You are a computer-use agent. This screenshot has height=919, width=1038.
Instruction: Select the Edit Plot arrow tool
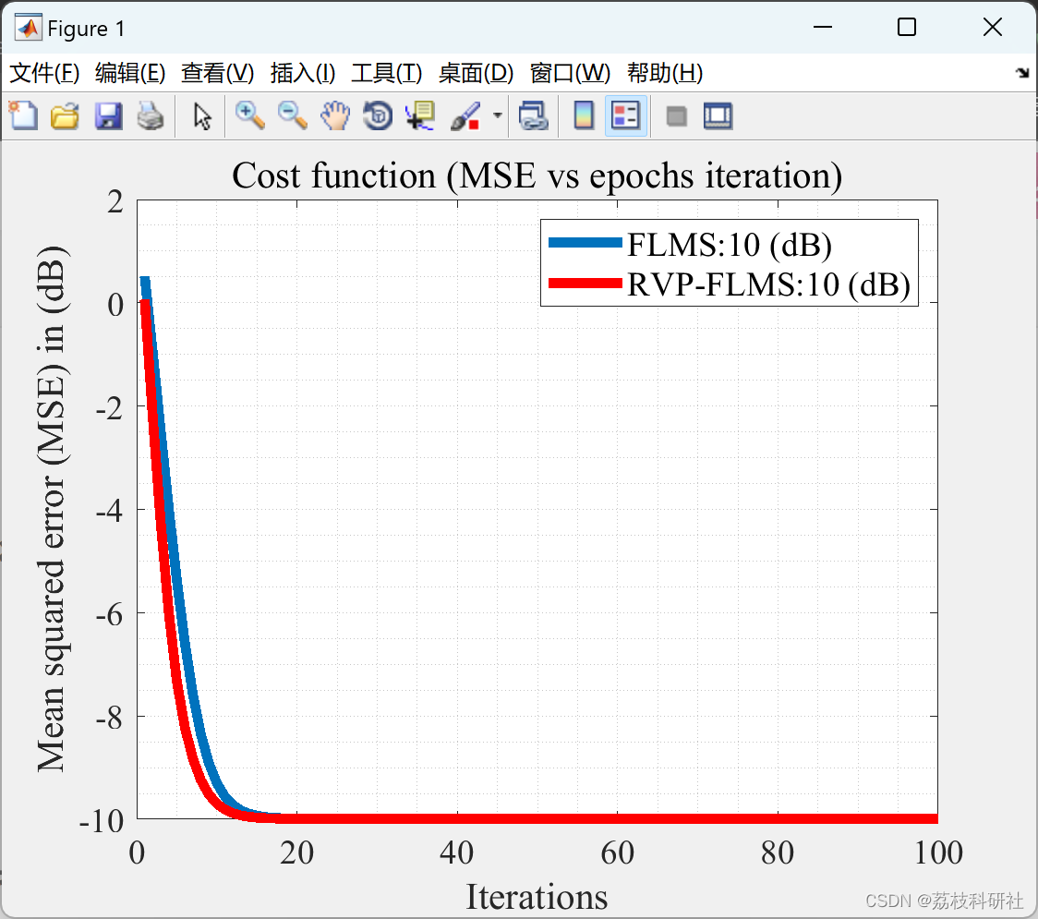[x=199, y=115]
